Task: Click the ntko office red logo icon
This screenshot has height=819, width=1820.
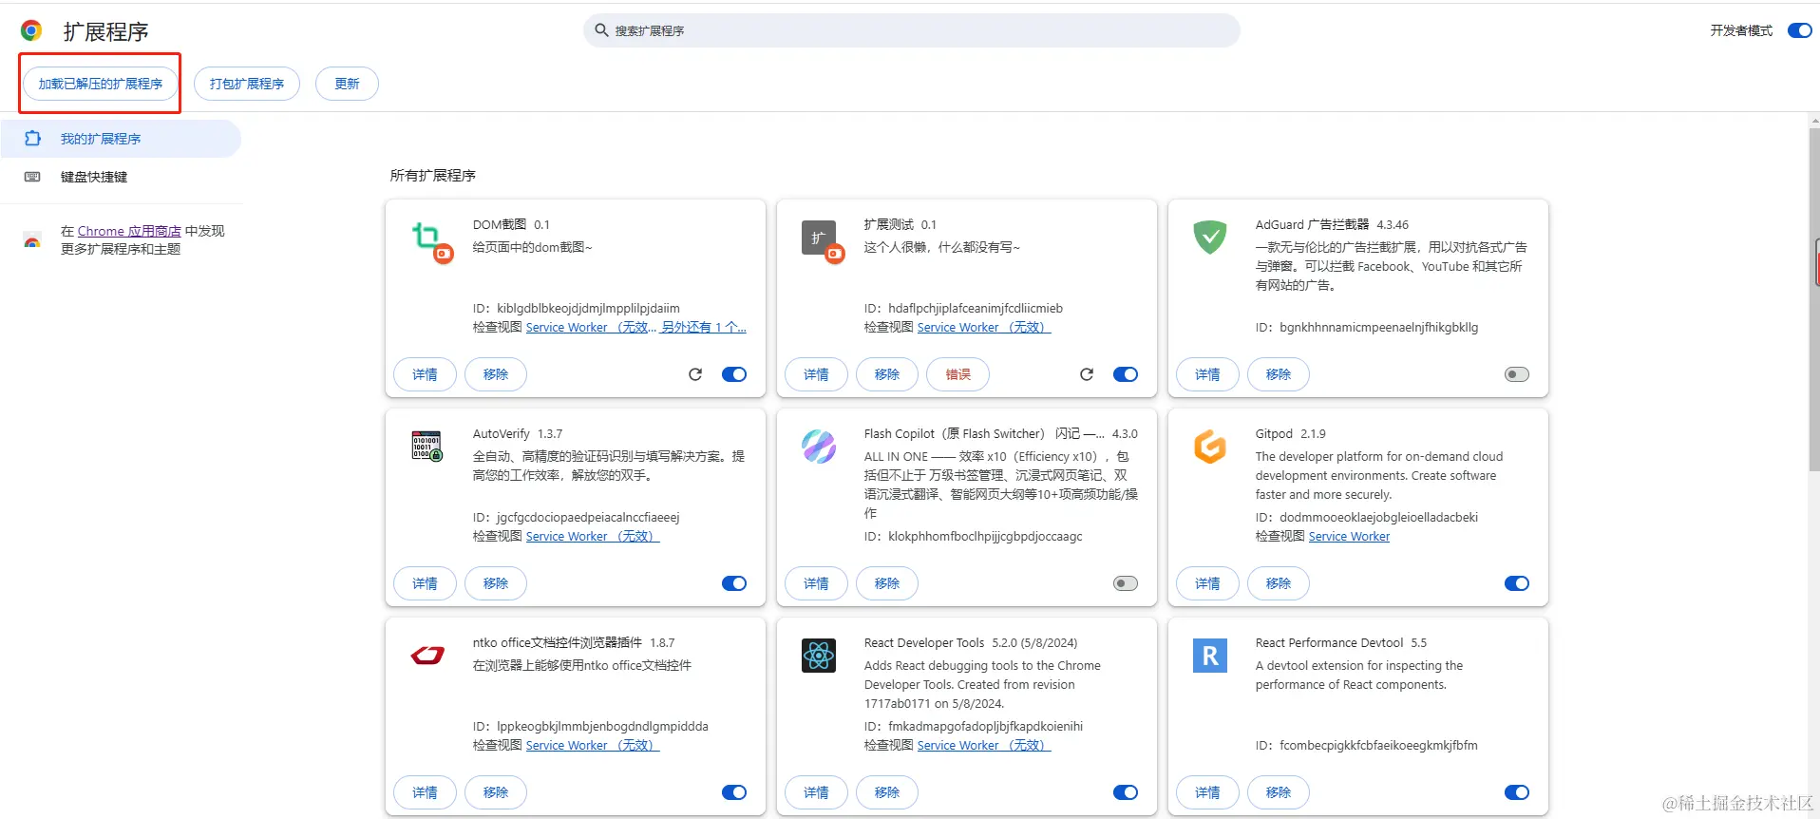Action: pyautogui.click(x=427, y=656)
